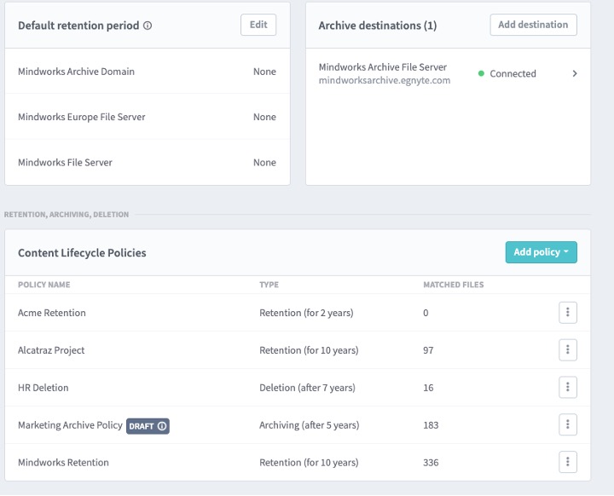
Task: Expand the Mindworks Archive File Server chevron
Action: pos(575,73)
